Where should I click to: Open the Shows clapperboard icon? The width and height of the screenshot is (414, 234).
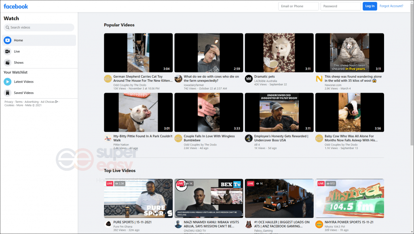7,62
